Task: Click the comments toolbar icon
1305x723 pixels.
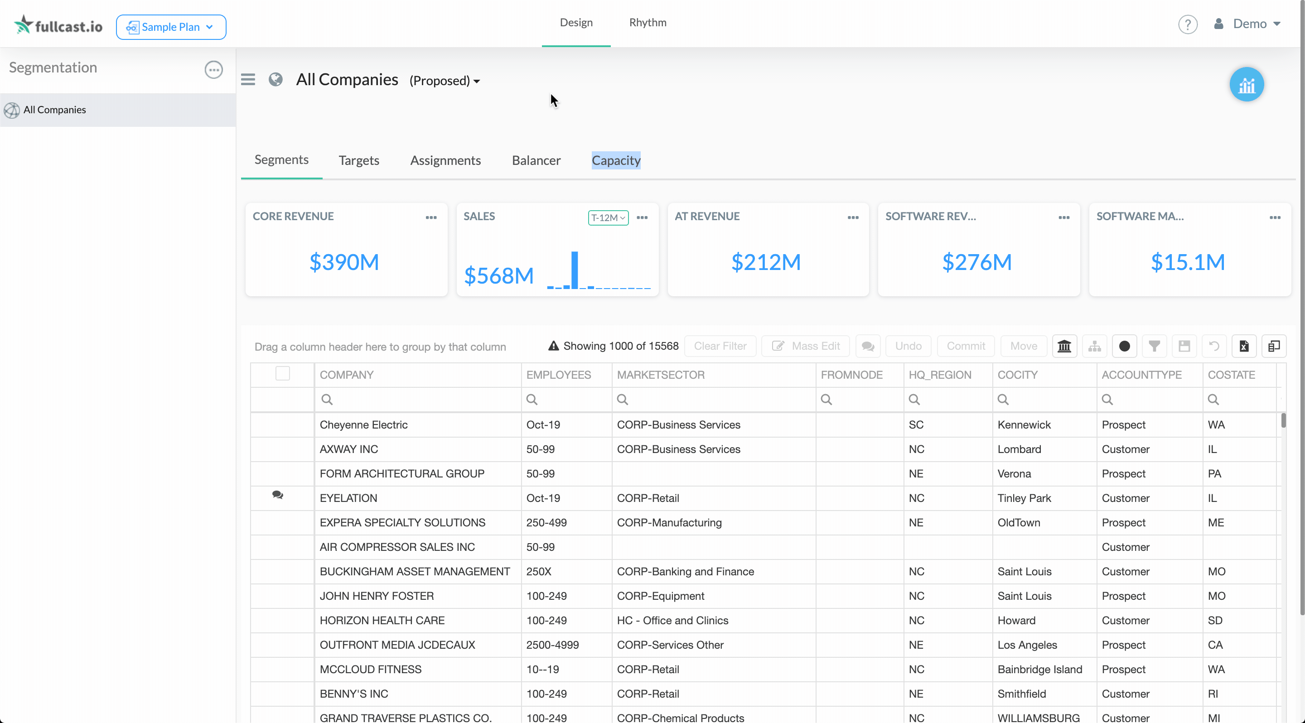Action: click(868, 346)
